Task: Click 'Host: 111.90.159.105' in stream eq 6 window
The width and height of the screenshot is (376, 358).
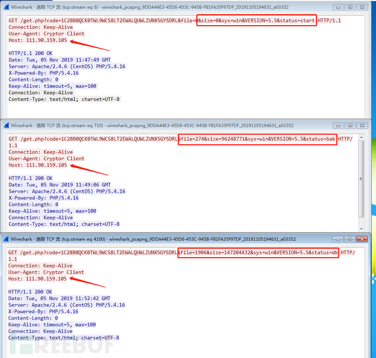Action: [38, 40]
